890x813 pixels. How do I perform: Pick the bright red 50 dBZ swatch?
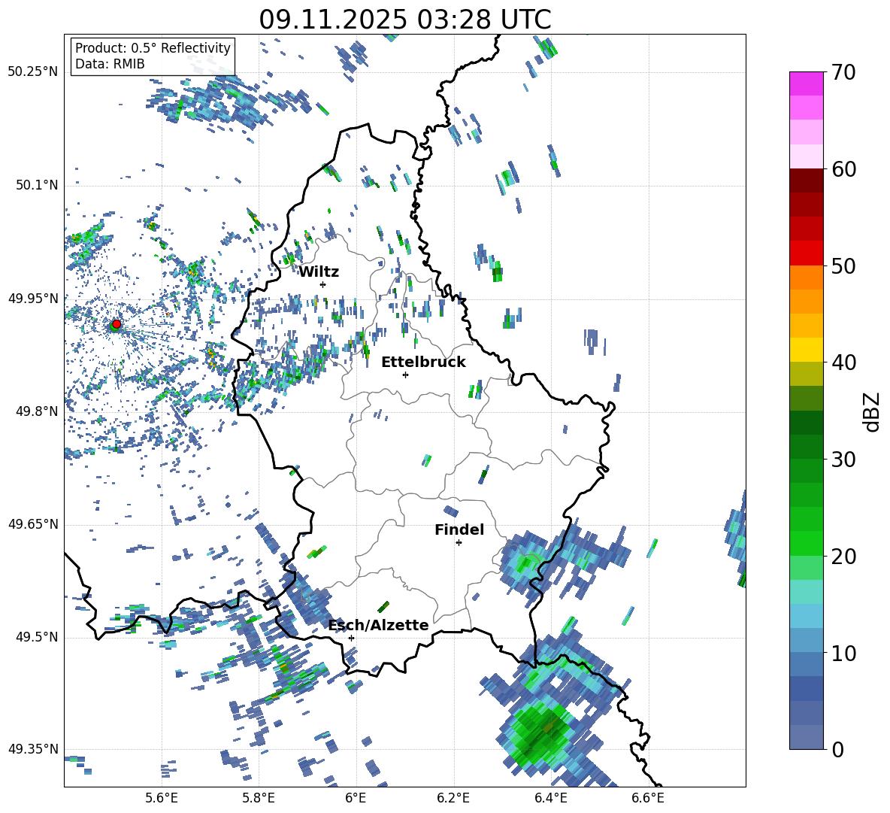(x=806, y=253)
